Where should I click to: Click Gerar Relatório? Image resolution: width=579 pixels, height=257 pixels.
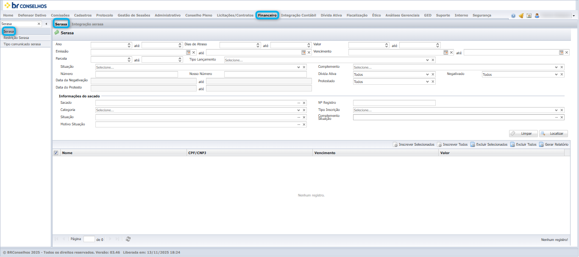(554, 144)
